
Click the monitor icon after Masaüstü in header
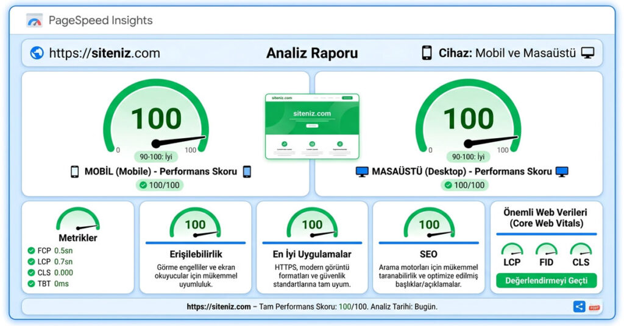[587, 53]
